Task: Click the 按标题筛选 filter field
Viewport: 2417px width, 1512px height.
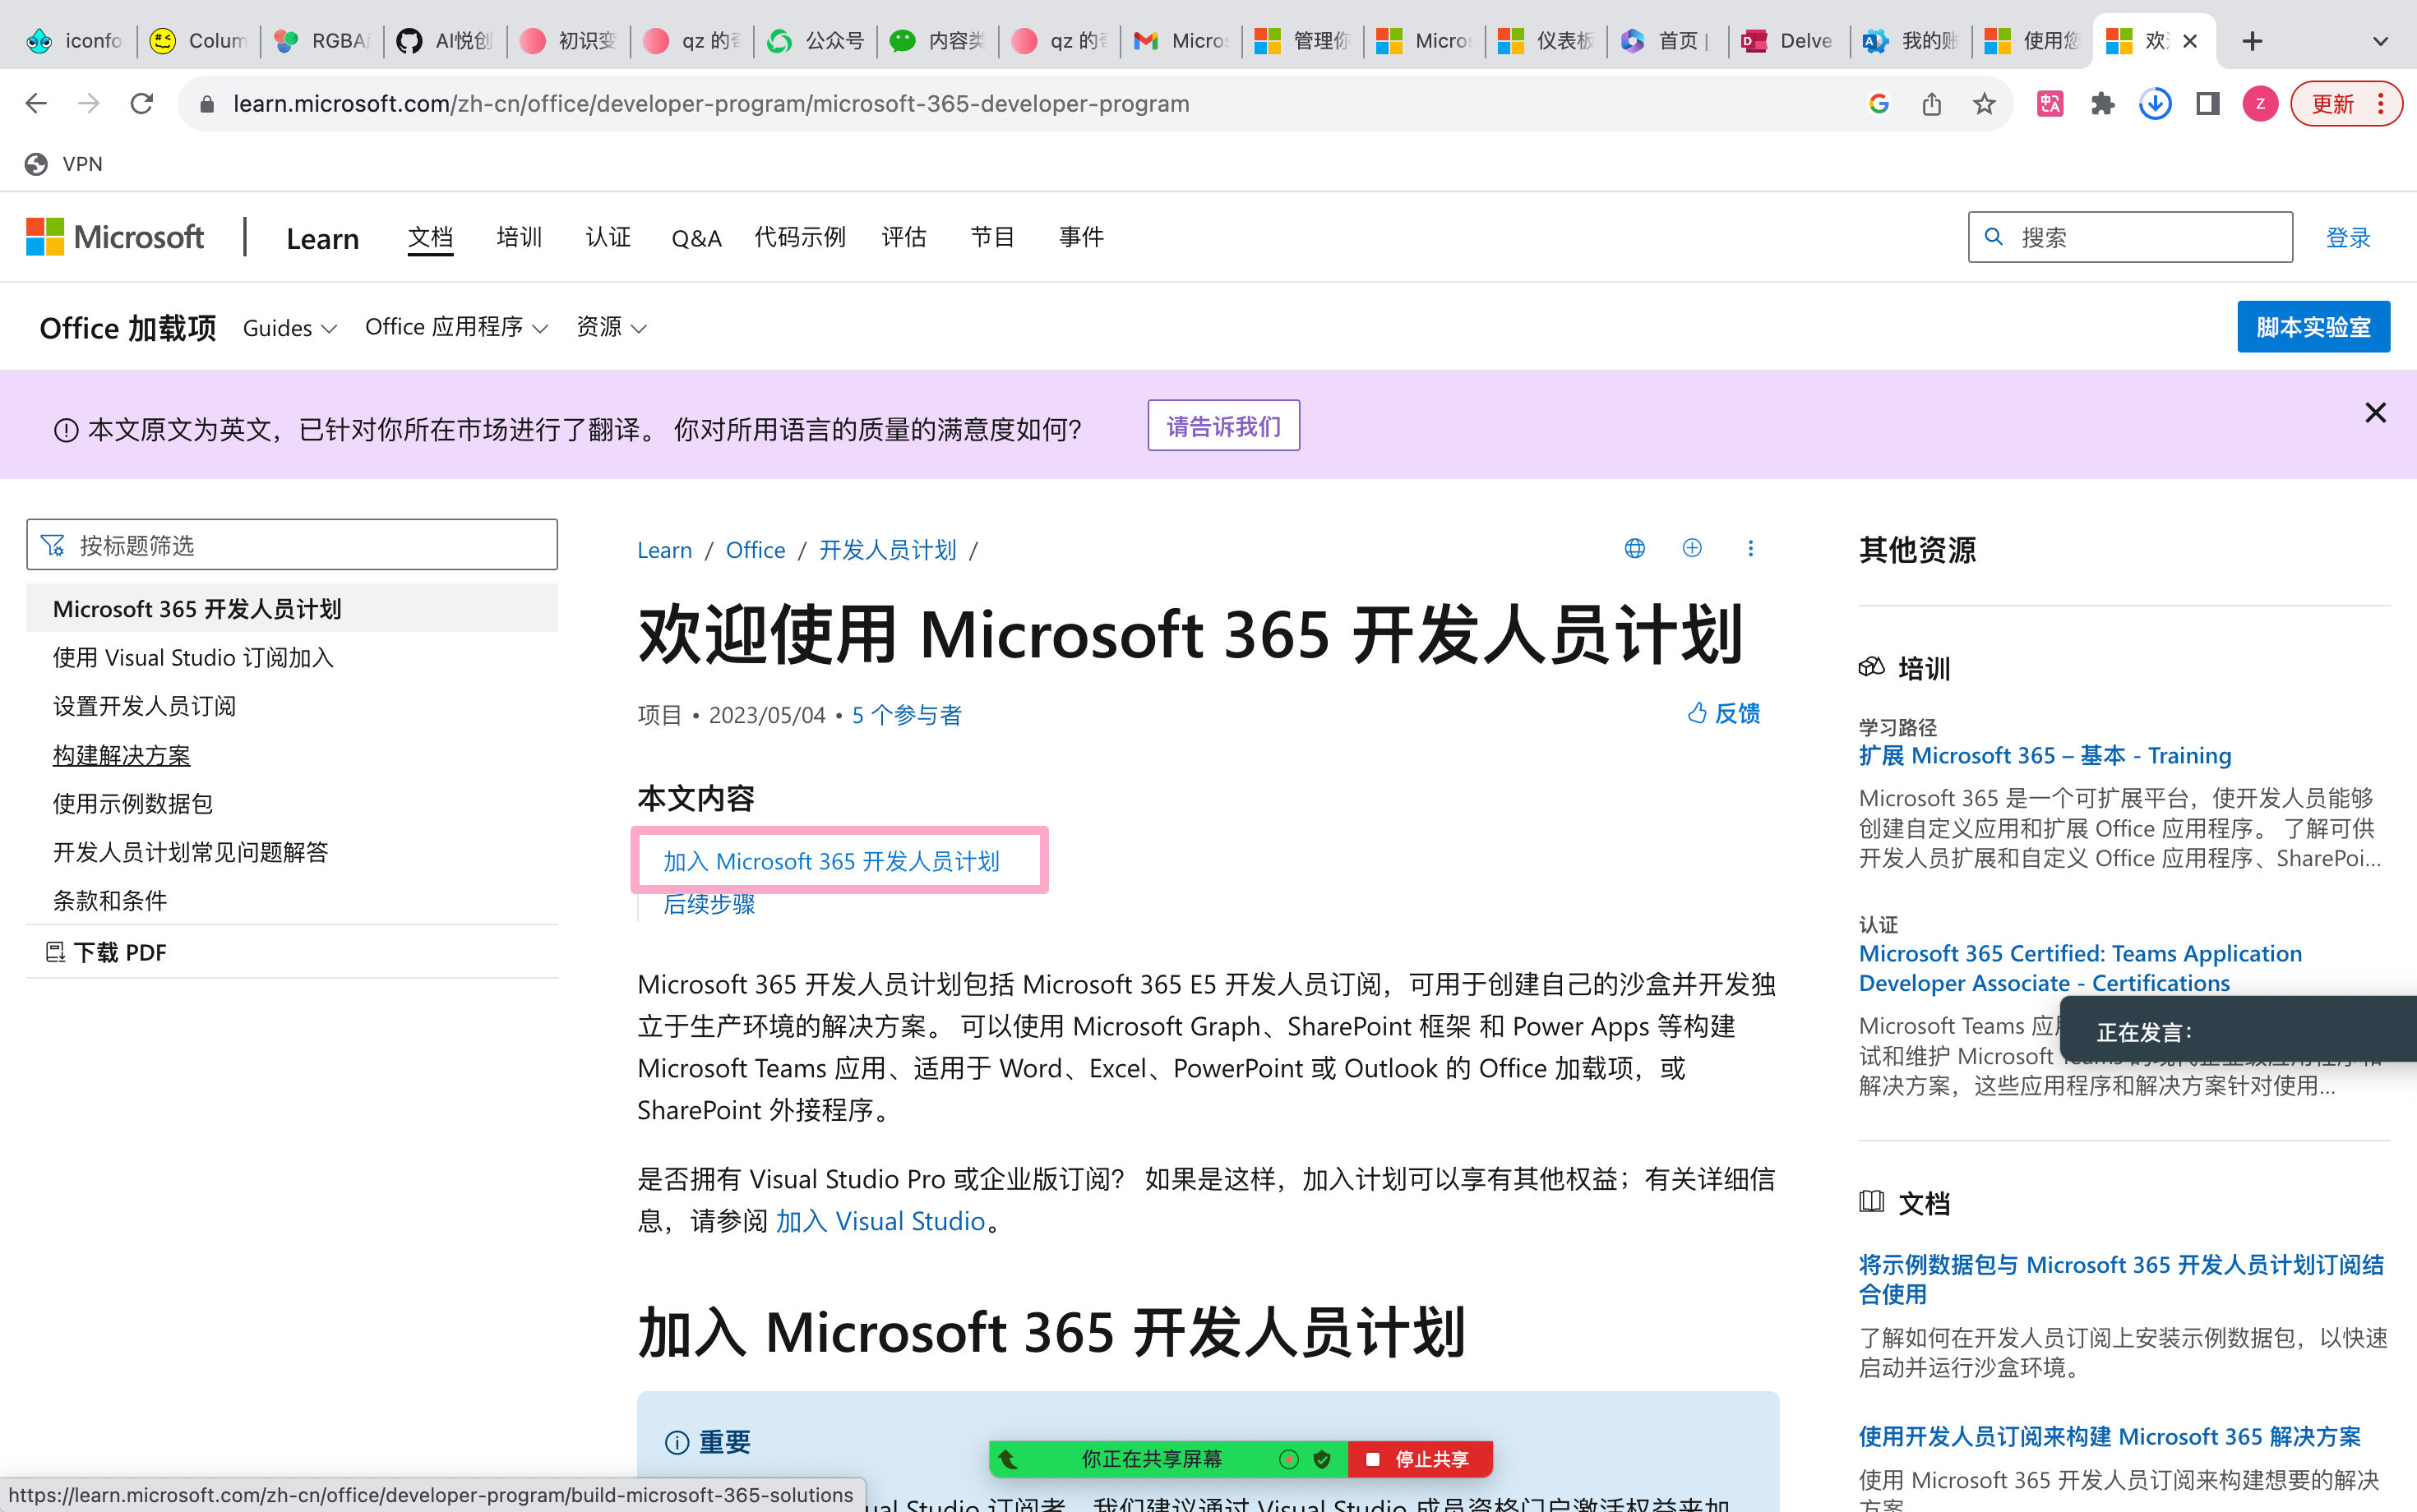Action: point(292,545)
